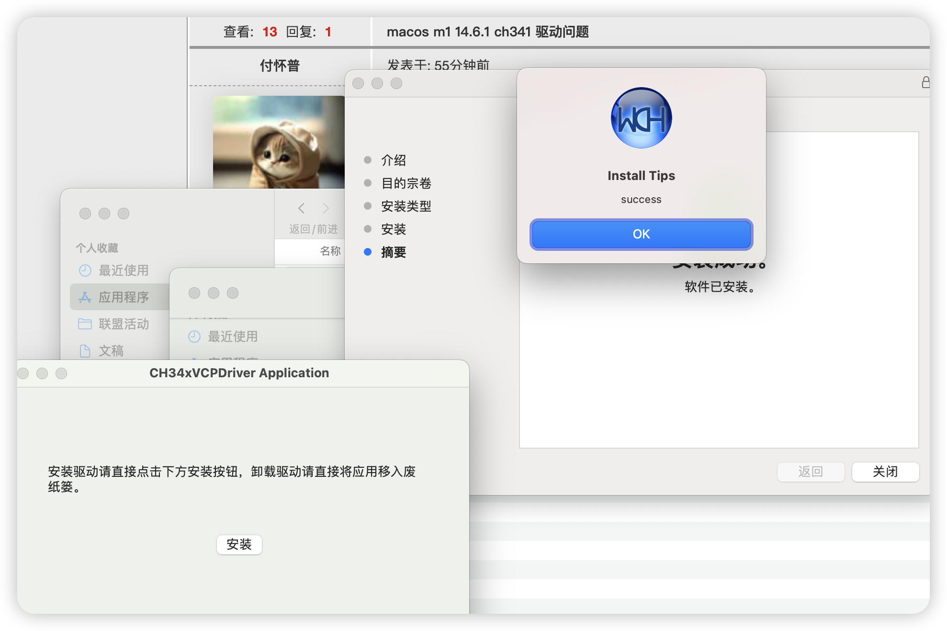This screenshot has width=947, height=631.
Task: Open 应用程序 in Finder sidebar
Action: [120, 297]
